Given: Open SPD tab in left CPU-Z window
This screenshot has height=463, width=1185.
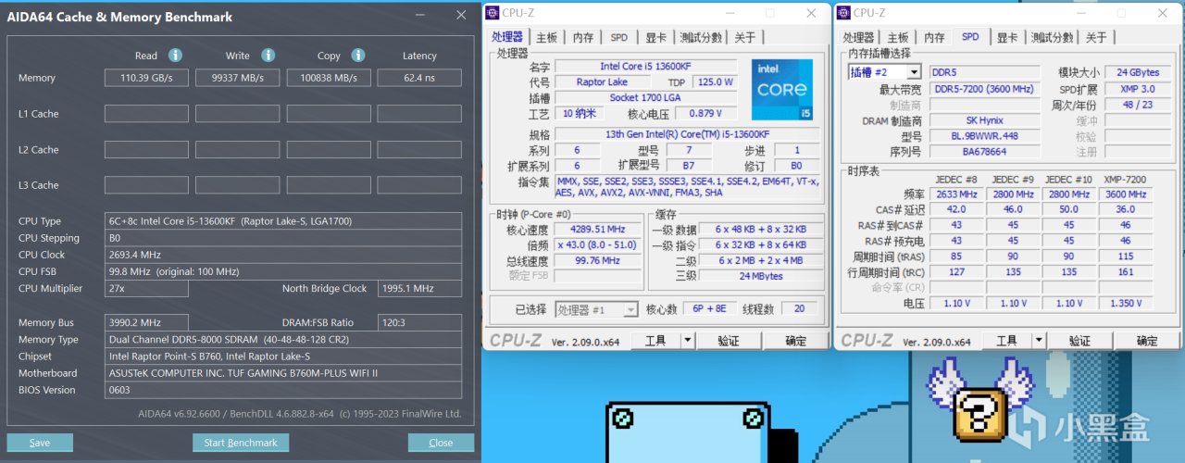Looking at the screenshot, I should [x=618, y=37].
